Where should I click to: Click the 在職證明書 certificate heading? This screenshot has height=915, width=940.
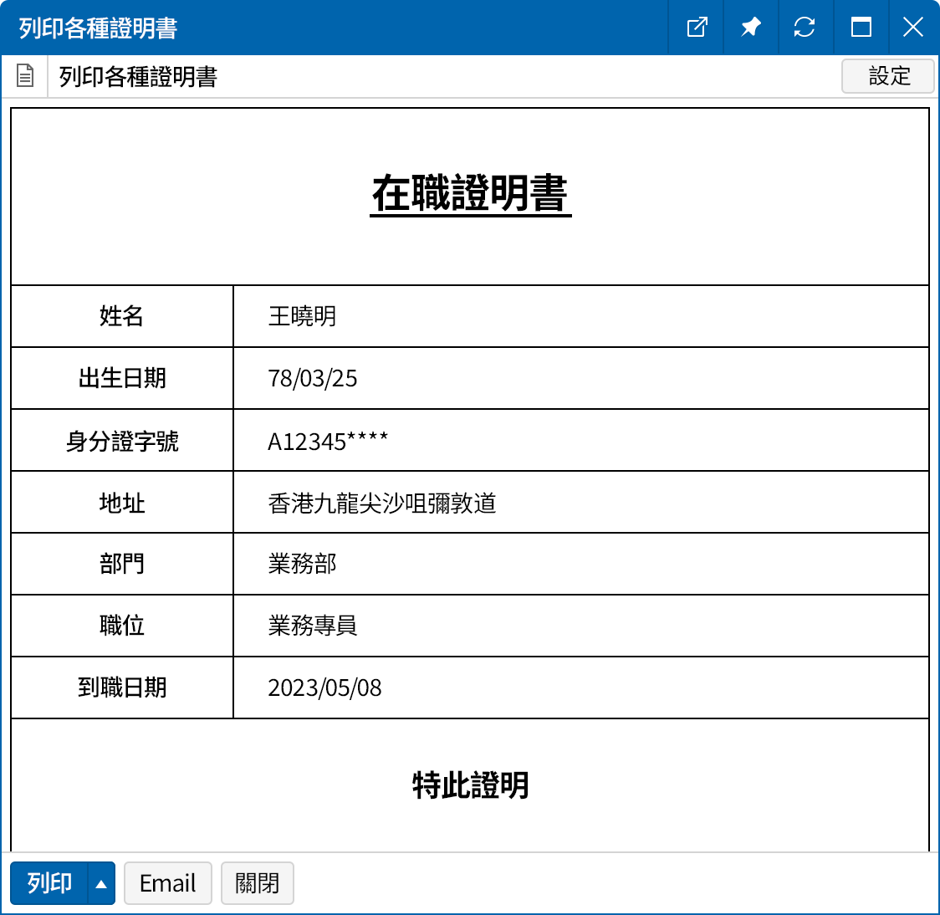[470, 194]
